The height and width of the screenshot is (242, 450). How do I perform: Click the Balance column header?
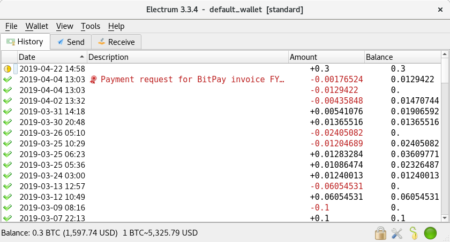pos(401,57)
